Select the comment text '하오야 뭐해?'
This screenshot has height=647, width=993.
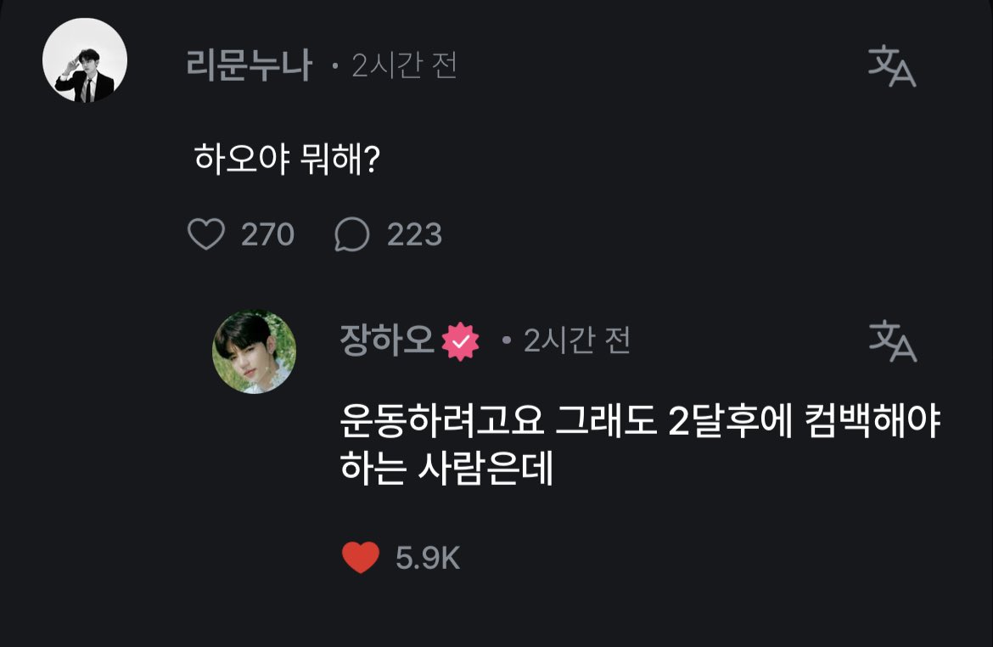pyautogui.click(x=286, y=159)
